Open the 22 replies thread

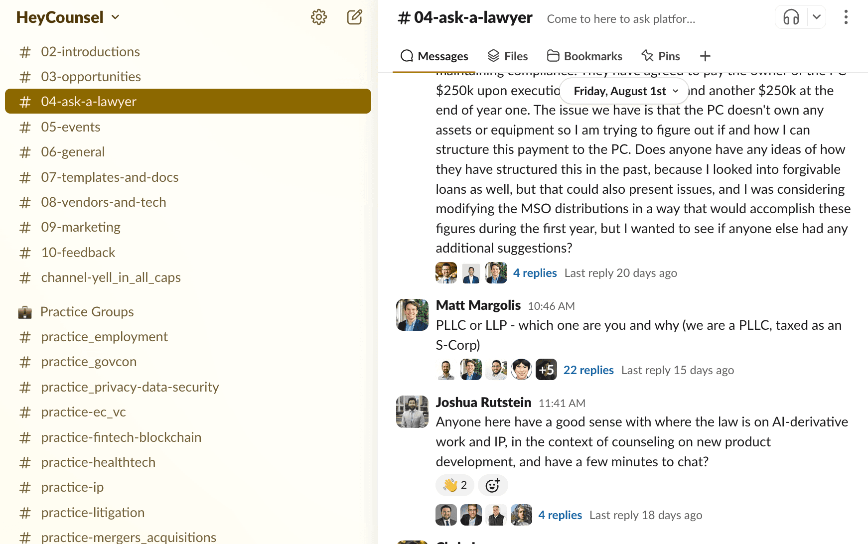click(588, 370)
